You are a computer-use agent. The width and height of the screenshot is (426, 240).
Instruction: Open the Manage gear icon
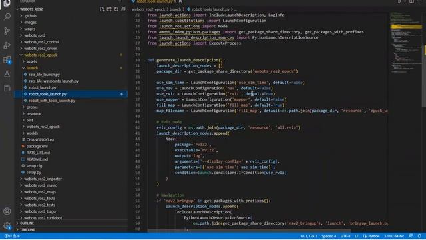click(x=7, y=225)
